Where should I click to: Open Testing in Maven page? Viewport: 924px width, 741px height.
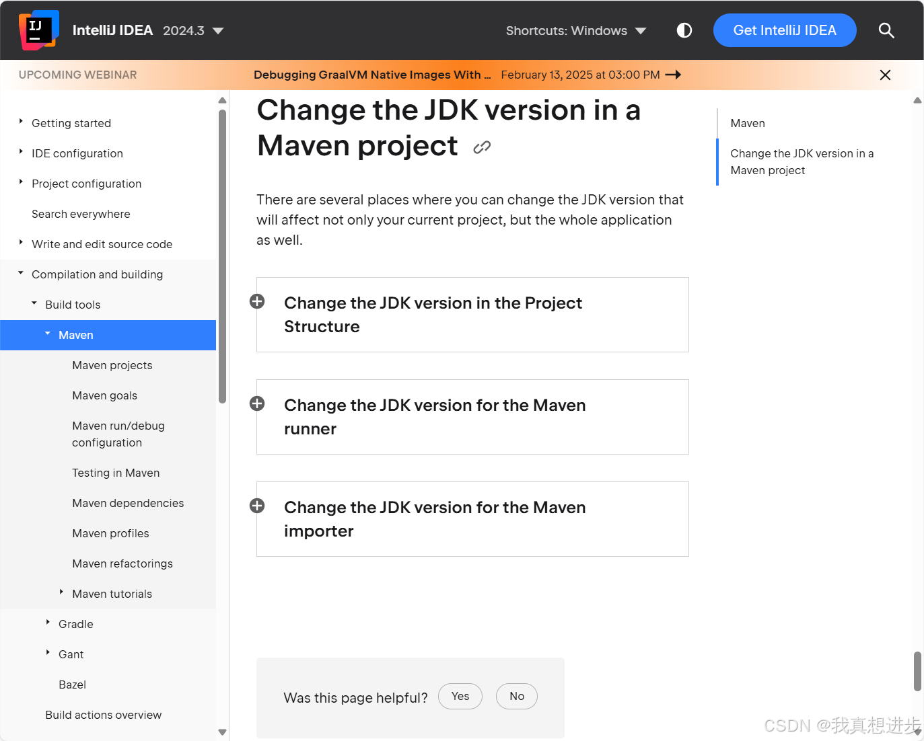click(x=116, y=473)
